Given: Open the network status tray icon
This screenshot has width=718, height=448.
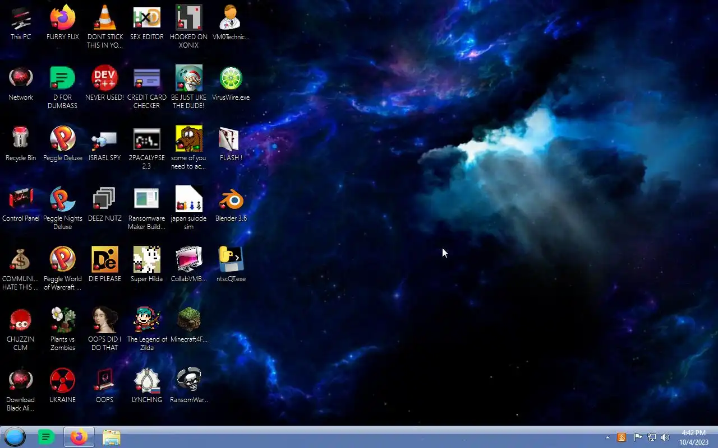Looking at the screenshot, I should [652, 437].
